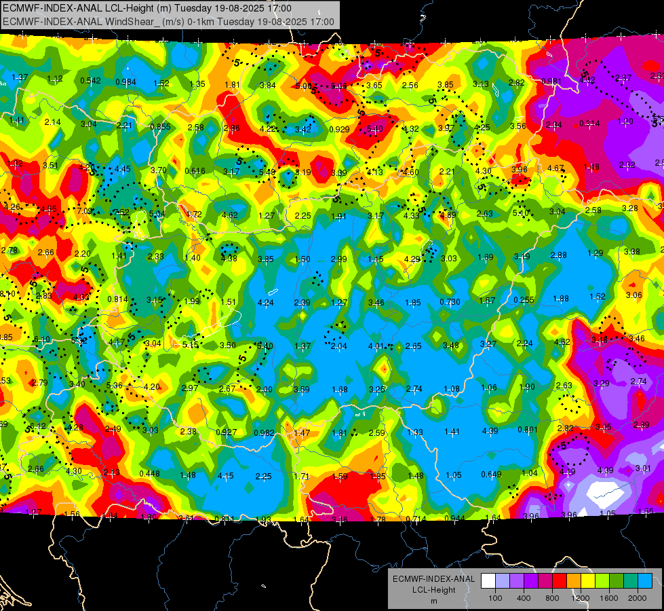The height and width of the screenshot is (611, 664).
Task: Click wind shear value 0.984
Action: click(x=125, y=82)
